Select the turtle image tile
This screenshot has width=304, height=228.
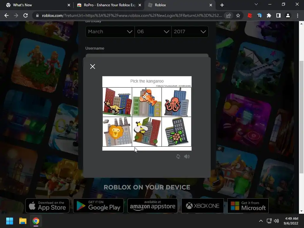pos(176,132)
